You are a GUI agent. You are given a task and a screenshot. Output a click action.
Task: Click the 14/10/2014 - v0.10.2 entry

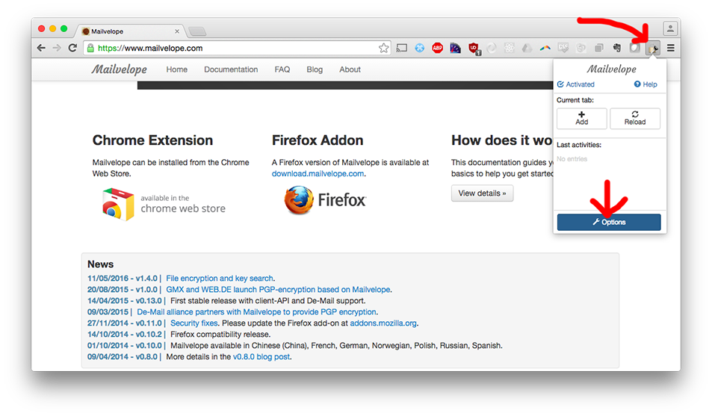(x=125, y=335)
